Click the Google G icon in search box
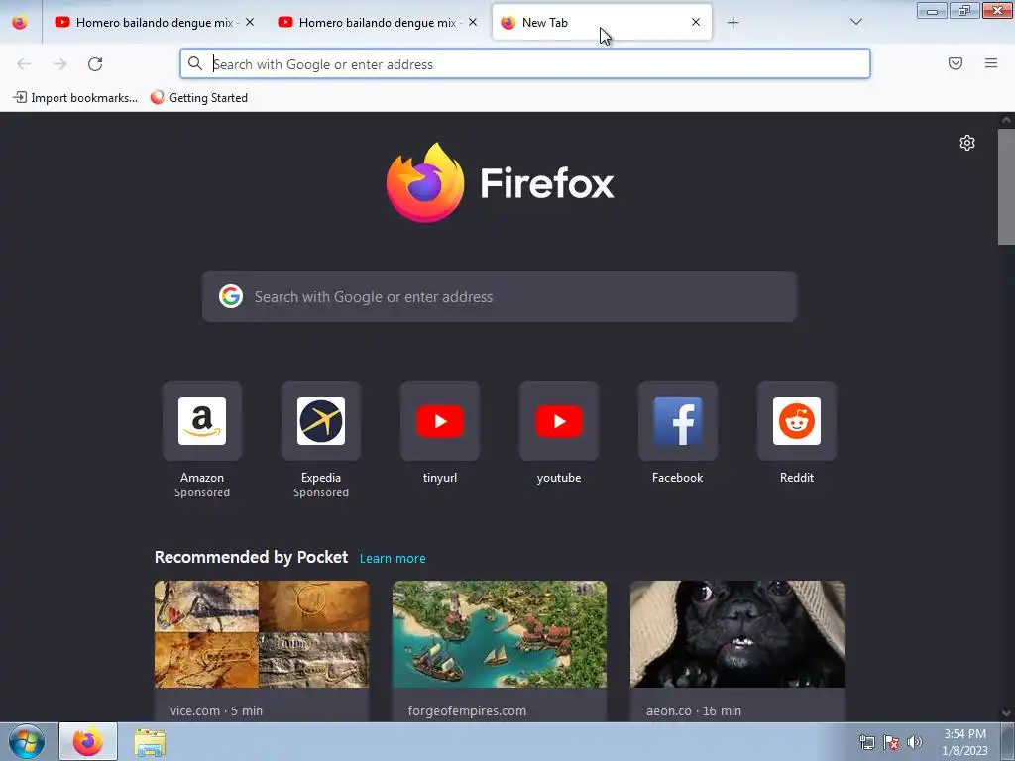Screen dimensions: 1015x761 [230, 296]
